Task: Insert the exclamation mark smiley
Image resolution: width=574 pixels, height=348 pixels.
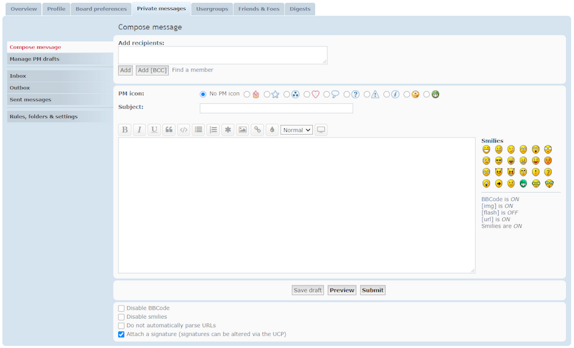Action: click(x=536, y=172)
